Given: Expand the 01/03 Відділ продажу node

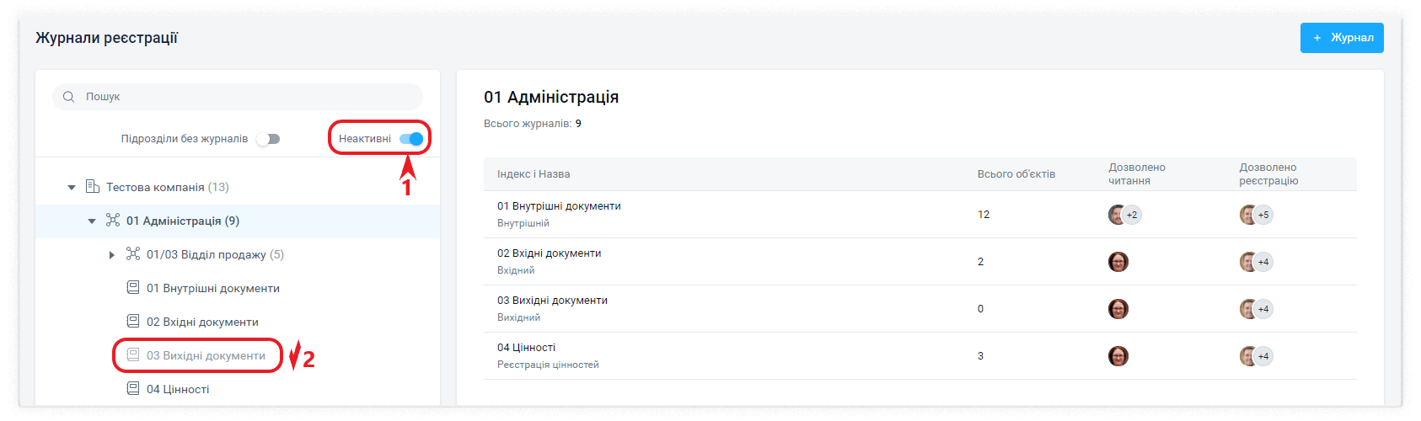Looking at the screenshot, I should (112, 254).
